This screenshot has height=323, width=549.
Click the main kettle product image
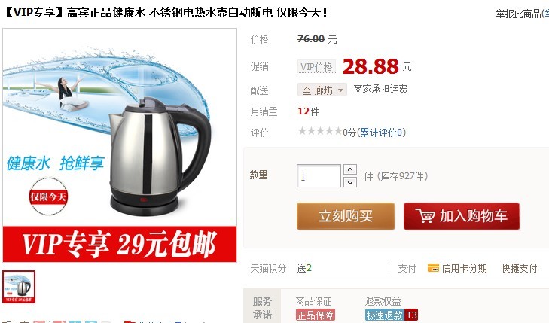click(120, 145)
